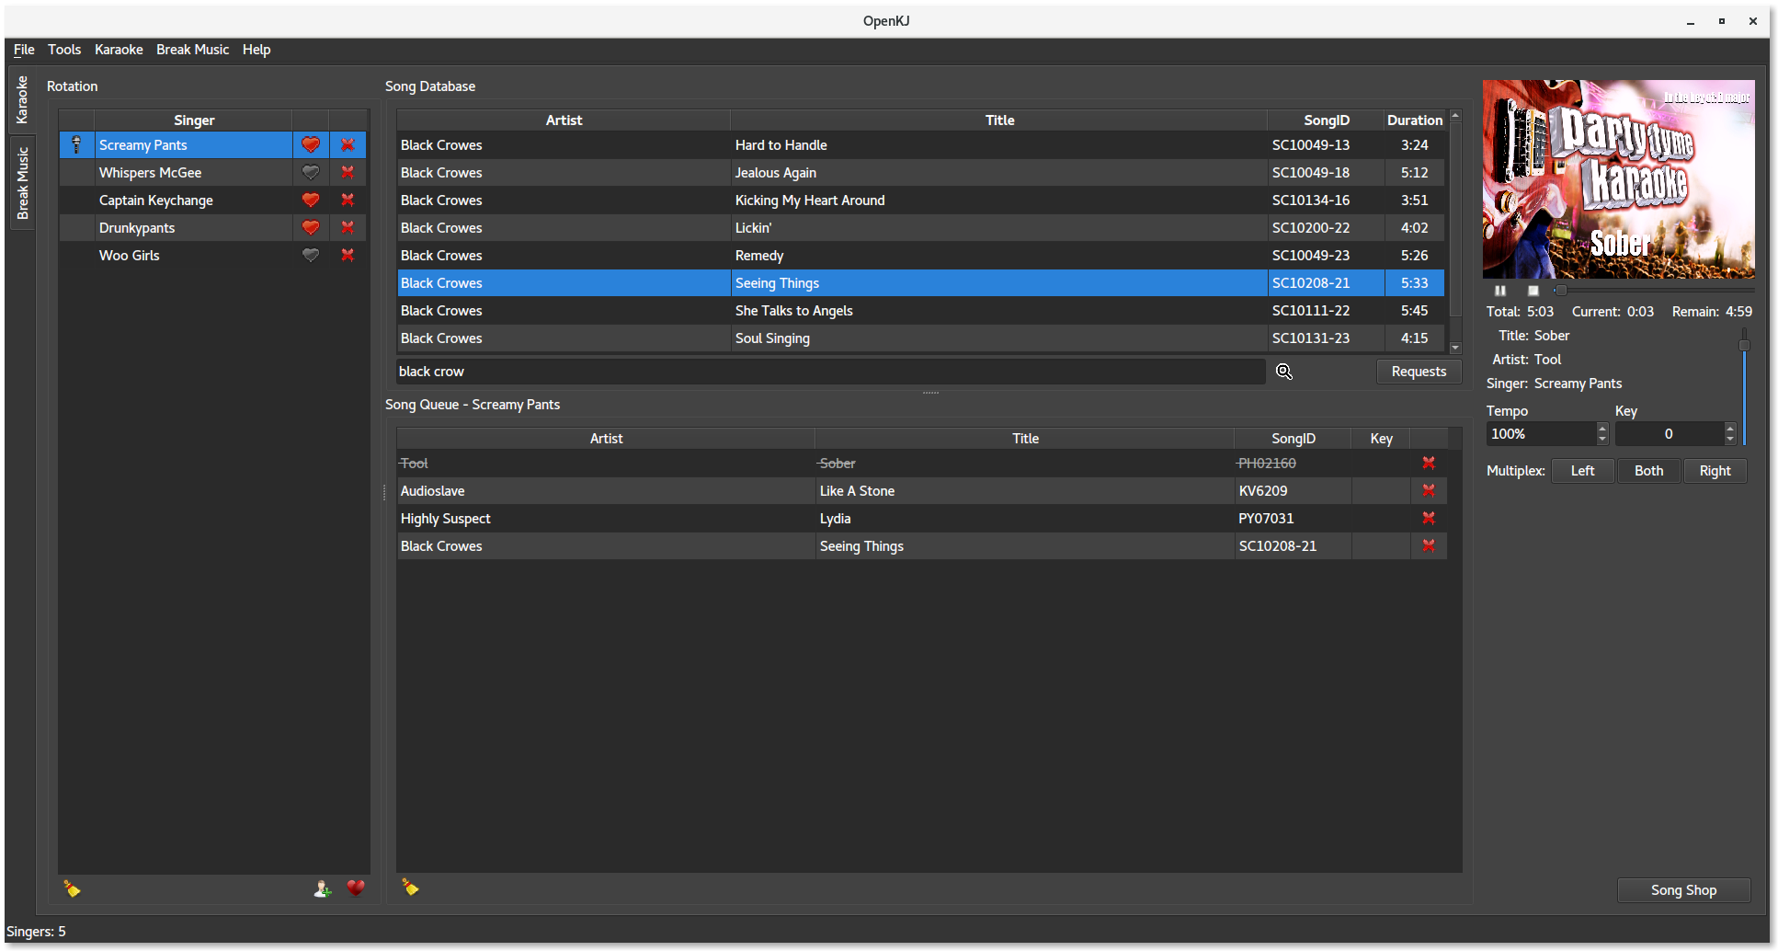The image size is (1778, 951).
Task: Pause the currently playing song
Action: (1500, 291)
